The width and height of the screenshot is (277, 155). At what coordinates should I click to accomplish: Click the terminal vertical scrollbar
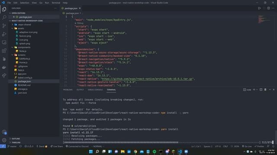coord(276,137)
